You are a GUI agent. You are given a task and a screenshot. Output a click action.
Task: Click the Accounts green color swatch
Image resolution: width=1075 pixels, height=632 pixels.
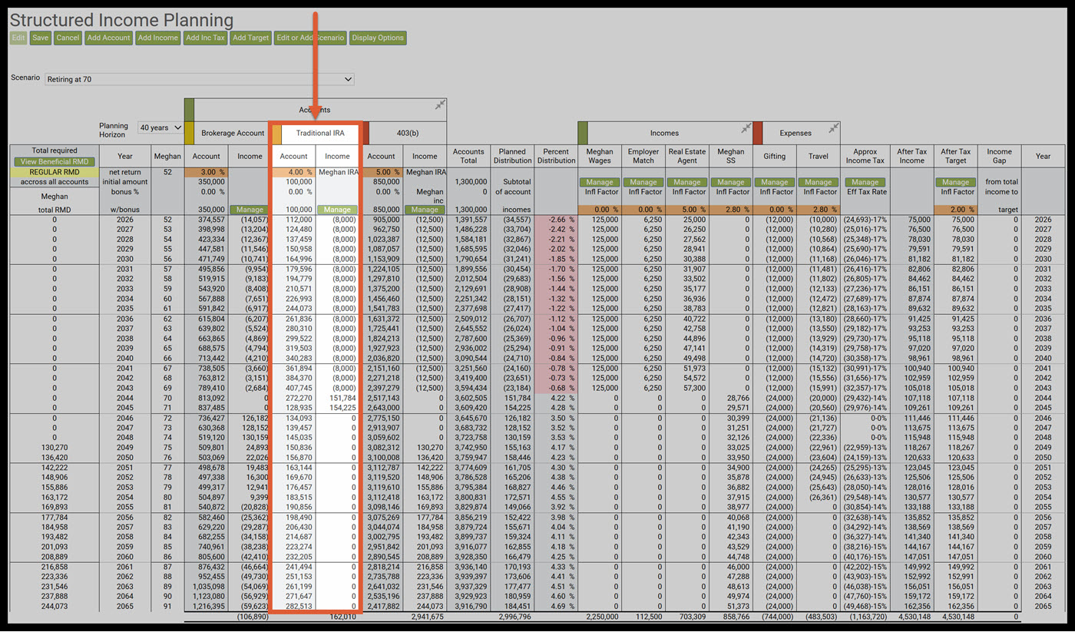(x=189, y=110)
